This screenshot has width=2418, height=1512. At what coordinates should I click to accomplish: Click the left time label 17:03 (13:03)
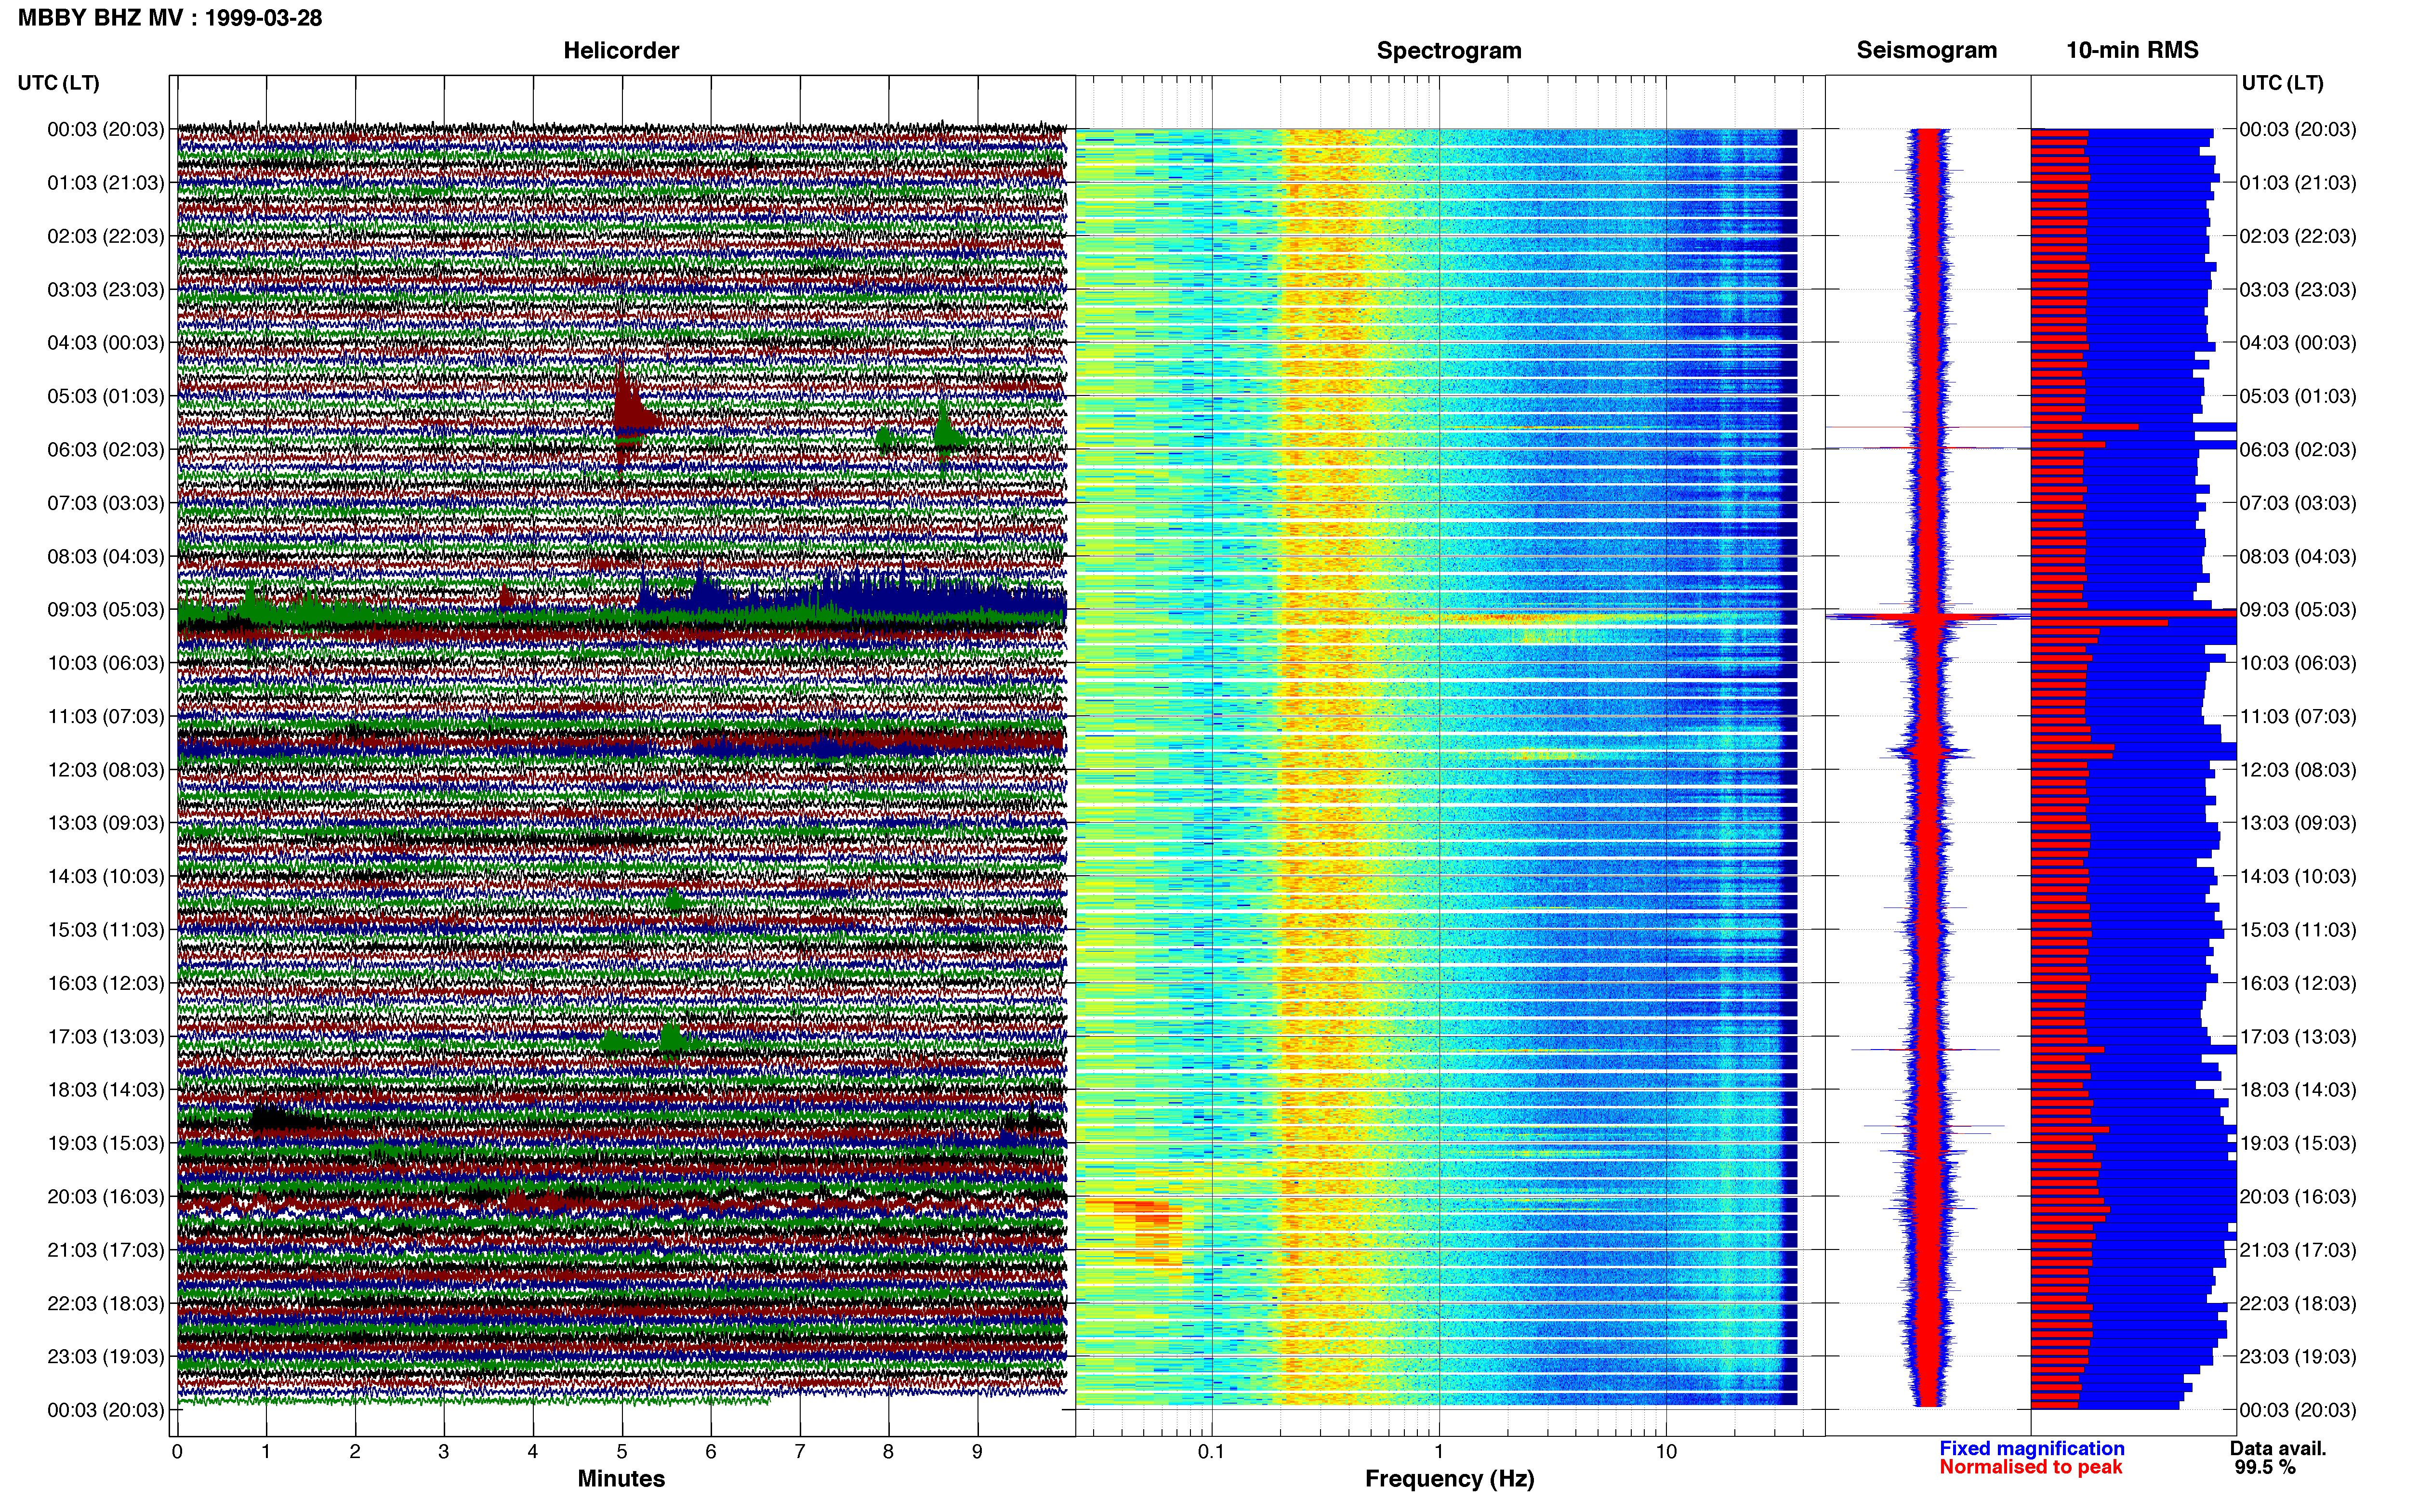point(105,1036)
